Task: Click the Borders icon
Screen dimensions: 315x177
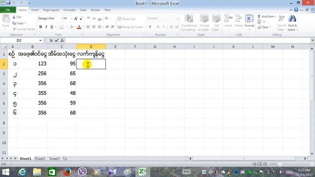Action: tap(62, 27)
